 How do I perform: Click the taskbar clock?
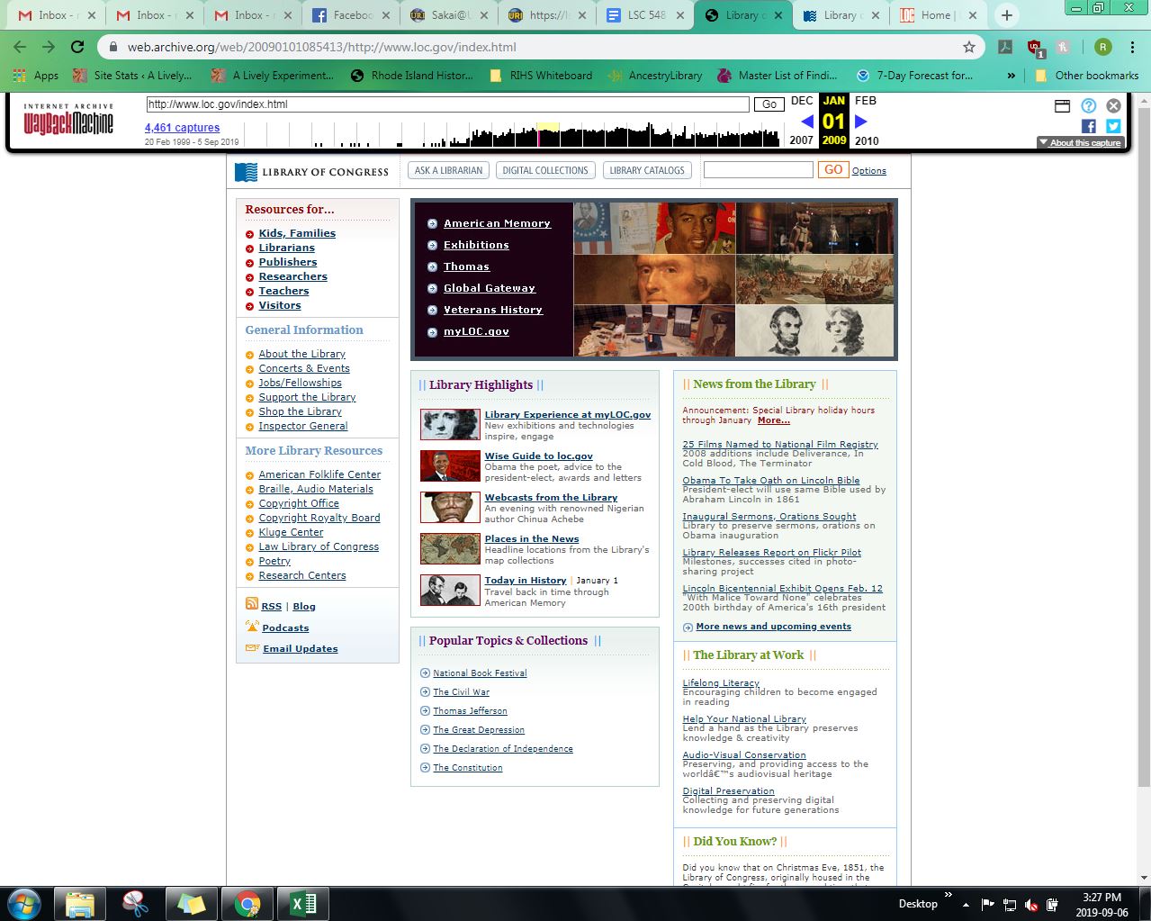pyautogui.click(x=1102, y=904)
